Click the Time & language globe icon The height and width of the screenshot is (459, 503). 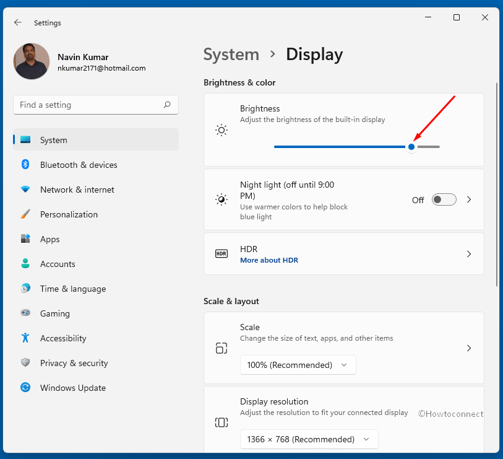tap(25, 288)
